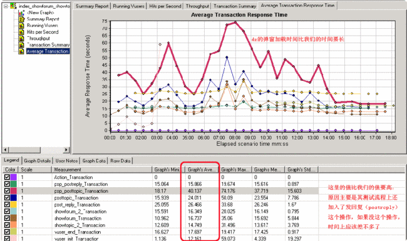Open the Transaction Summary tab
407x241 pixels.
point(235,6)
